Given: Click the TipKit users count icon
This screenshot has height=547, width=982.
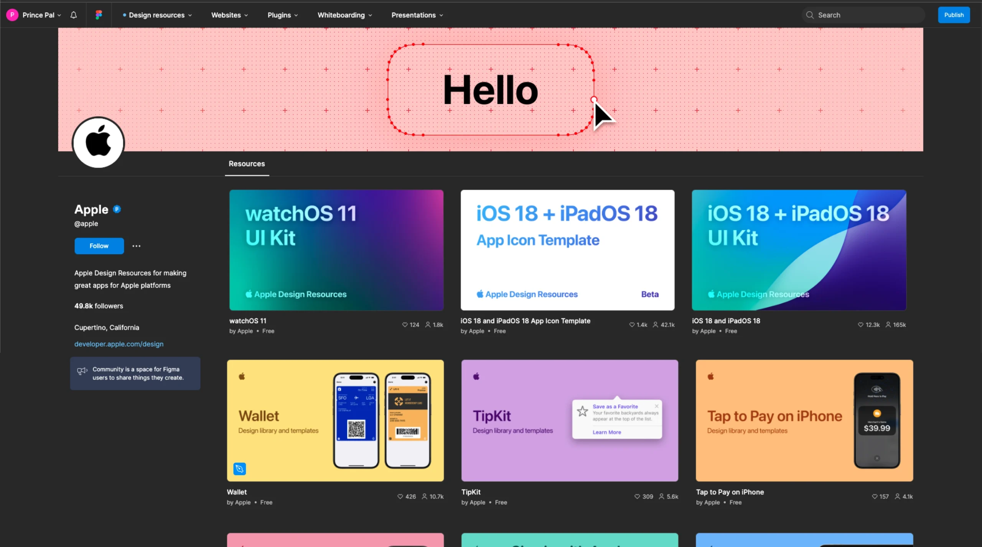Looking at the screenshot, I should (x=662, y=496).
